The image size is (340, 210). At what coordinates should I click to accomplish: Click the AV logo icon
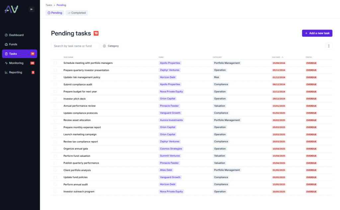12,9
